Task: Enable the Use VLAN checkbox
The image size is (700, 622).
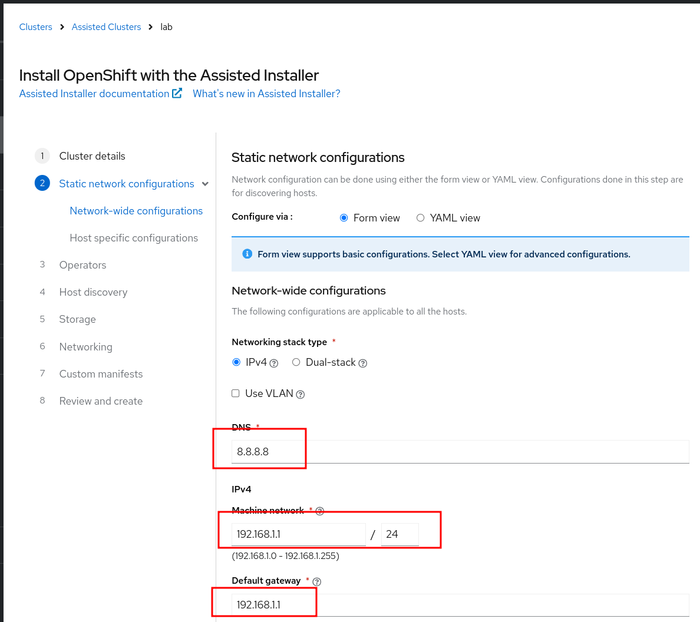Action: pos(235,393)
